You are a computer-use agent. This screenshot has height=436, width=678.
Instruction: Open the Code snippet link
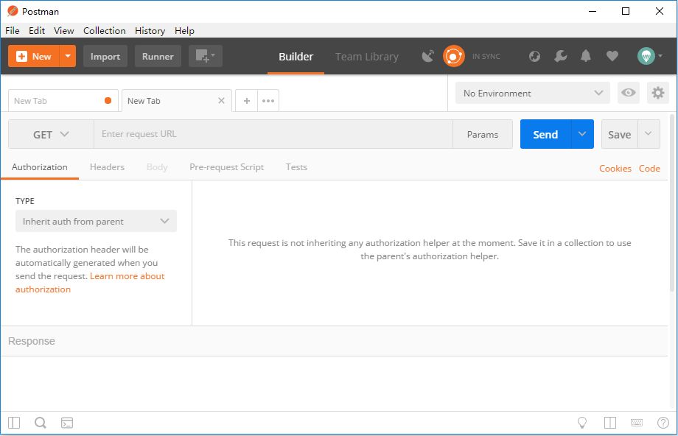649,169
